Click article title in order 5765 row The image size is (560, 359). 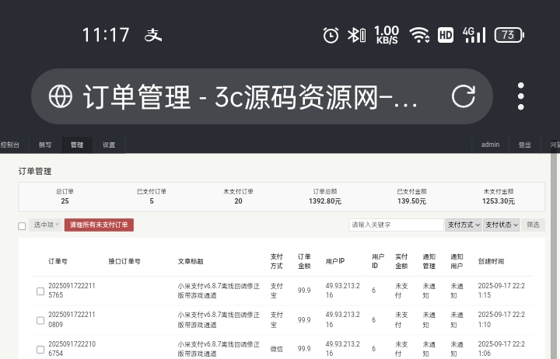point(219,291)
